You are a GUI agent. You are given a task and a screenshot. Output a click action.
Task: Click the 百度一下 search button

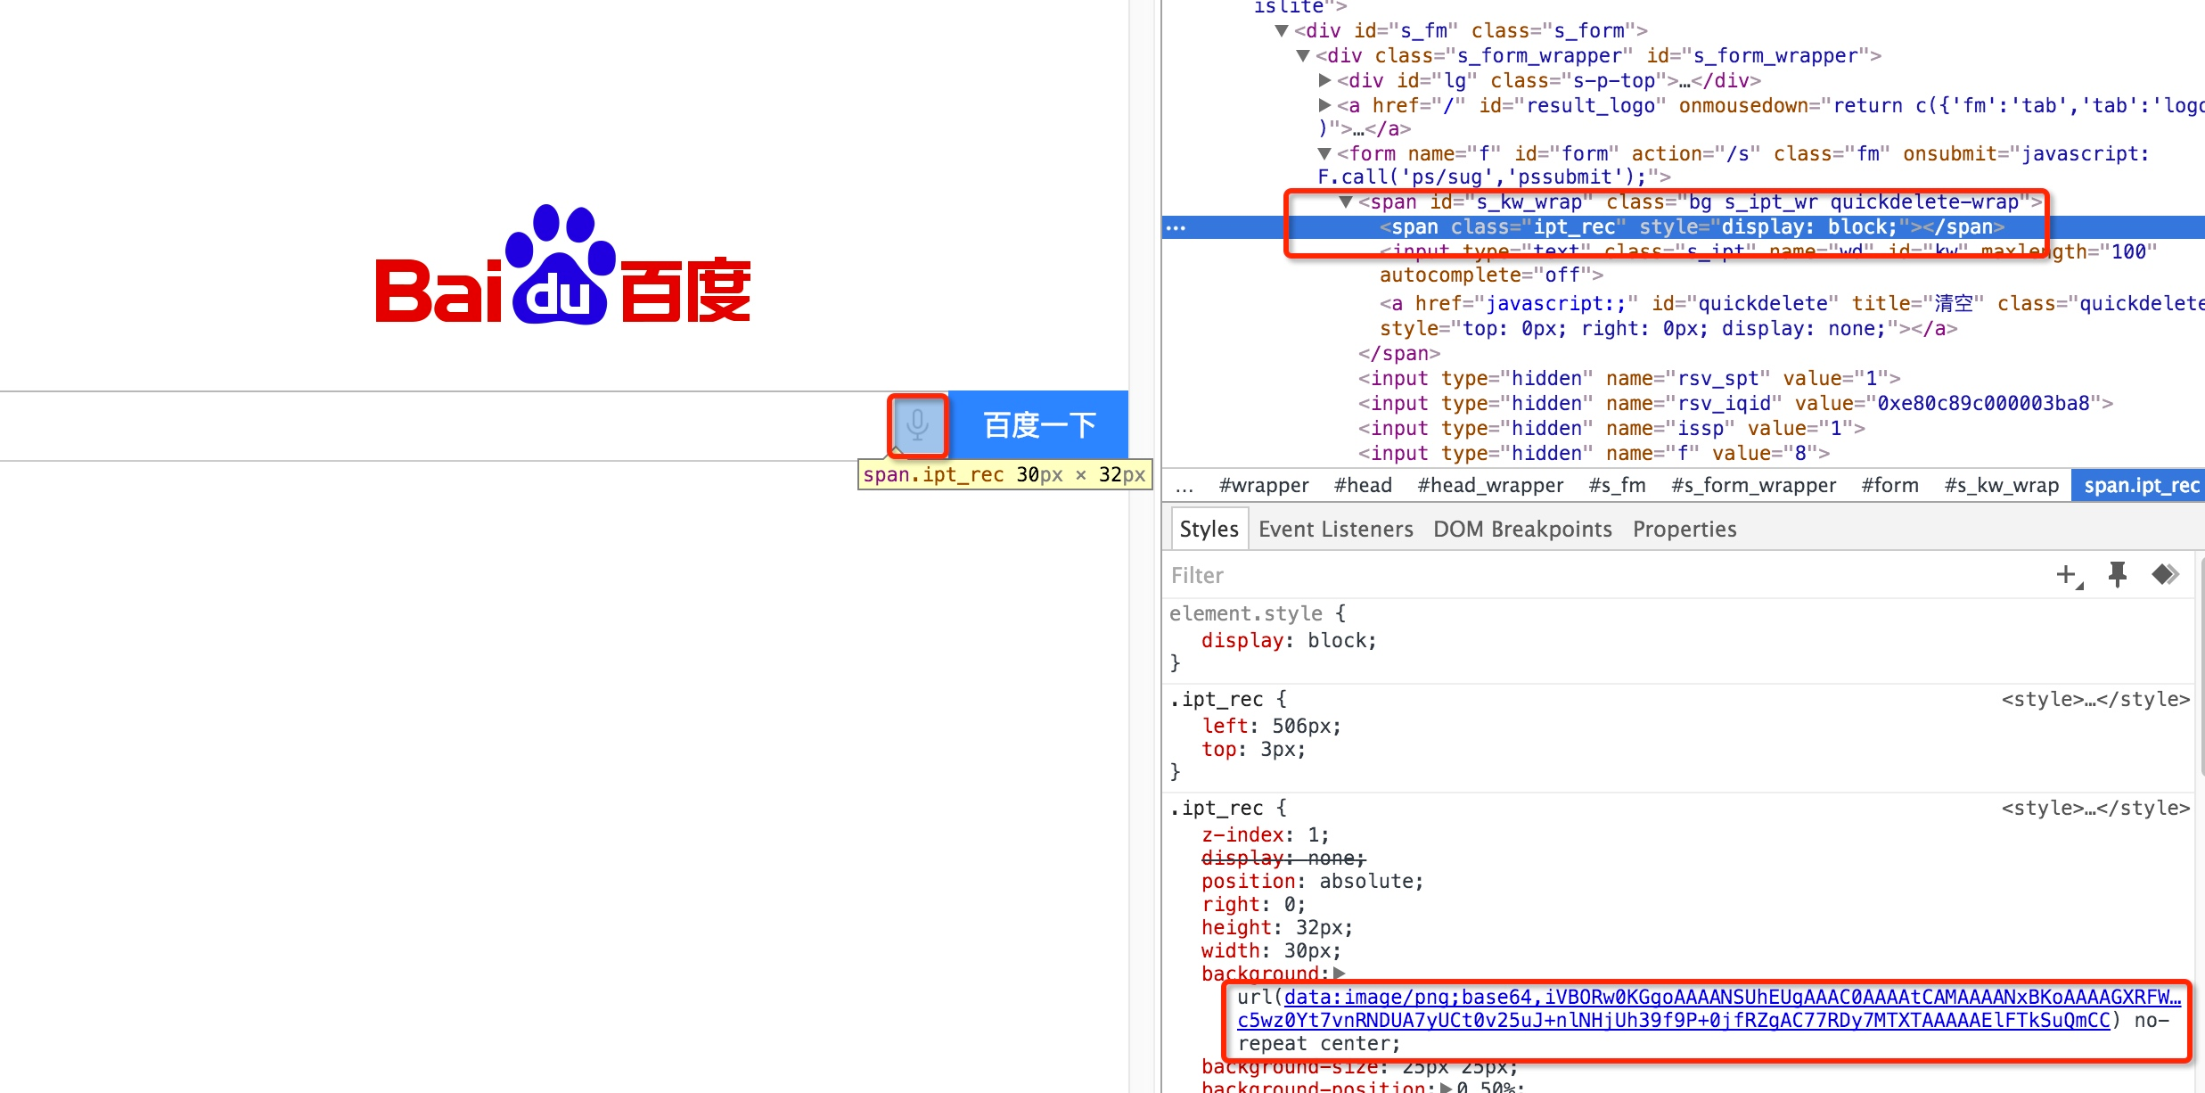click(x=1039, y=425)
